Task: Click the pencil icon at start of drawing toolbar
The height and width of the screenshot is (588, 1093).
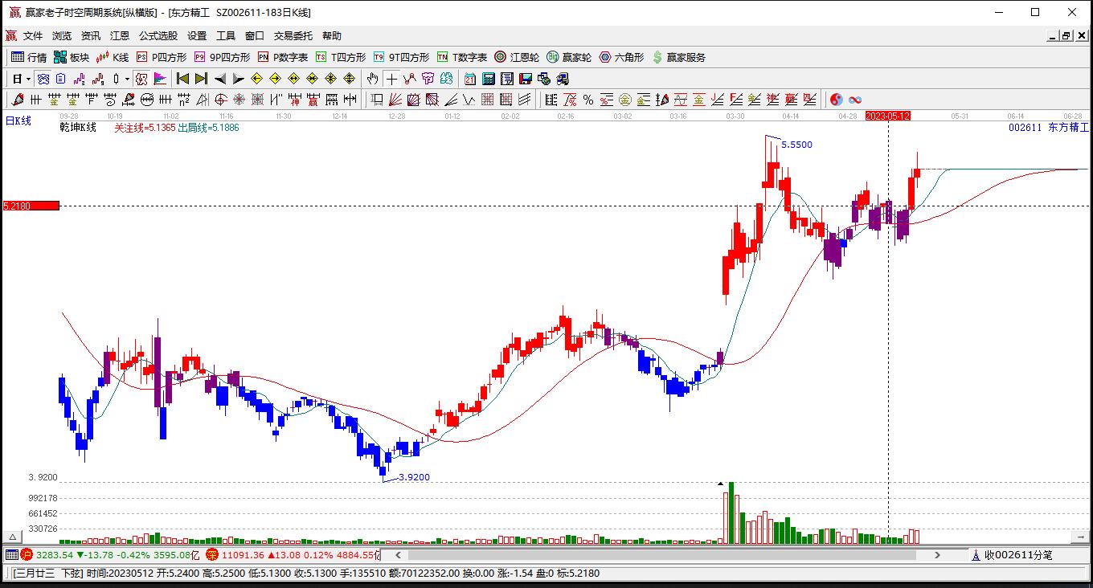Action: point(16,100)
